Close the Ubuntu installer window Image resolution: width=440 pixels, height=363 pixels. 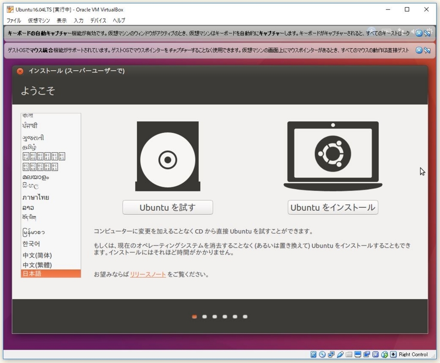(x=20, y=71)
